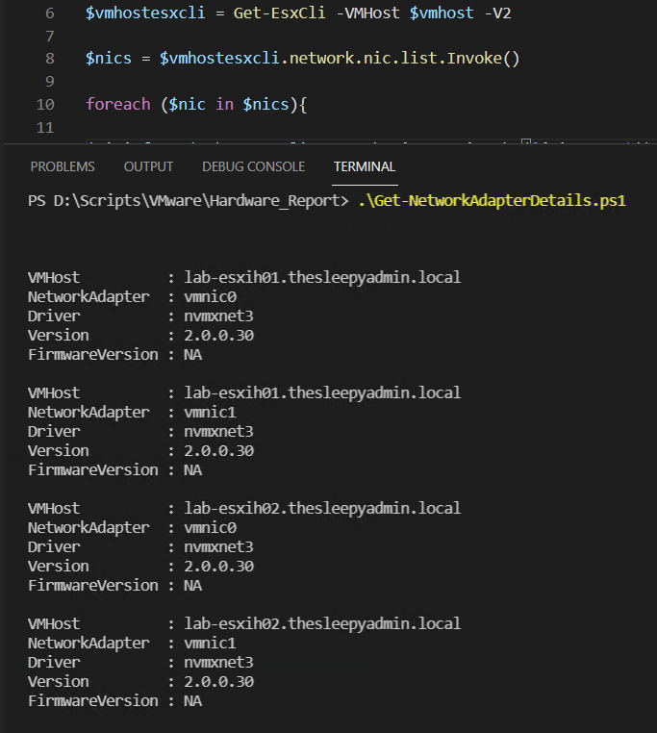The height and width of the screenshot is (733, 657).
Task: Click the last FirmwareVersion NA value
Action: (192, 700)
